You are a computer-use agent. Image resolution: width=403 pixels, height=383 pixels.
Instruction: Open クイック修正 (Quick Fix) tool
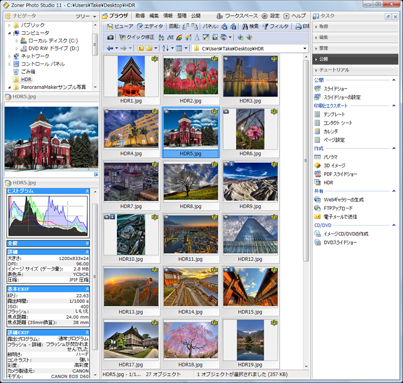pos(137,37)
